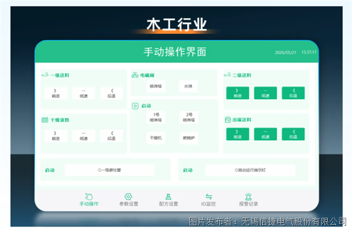The width and height of the screenshot is (352, 230).
Task: Click the 二级送料 conveyor icon
Action: 227,75
